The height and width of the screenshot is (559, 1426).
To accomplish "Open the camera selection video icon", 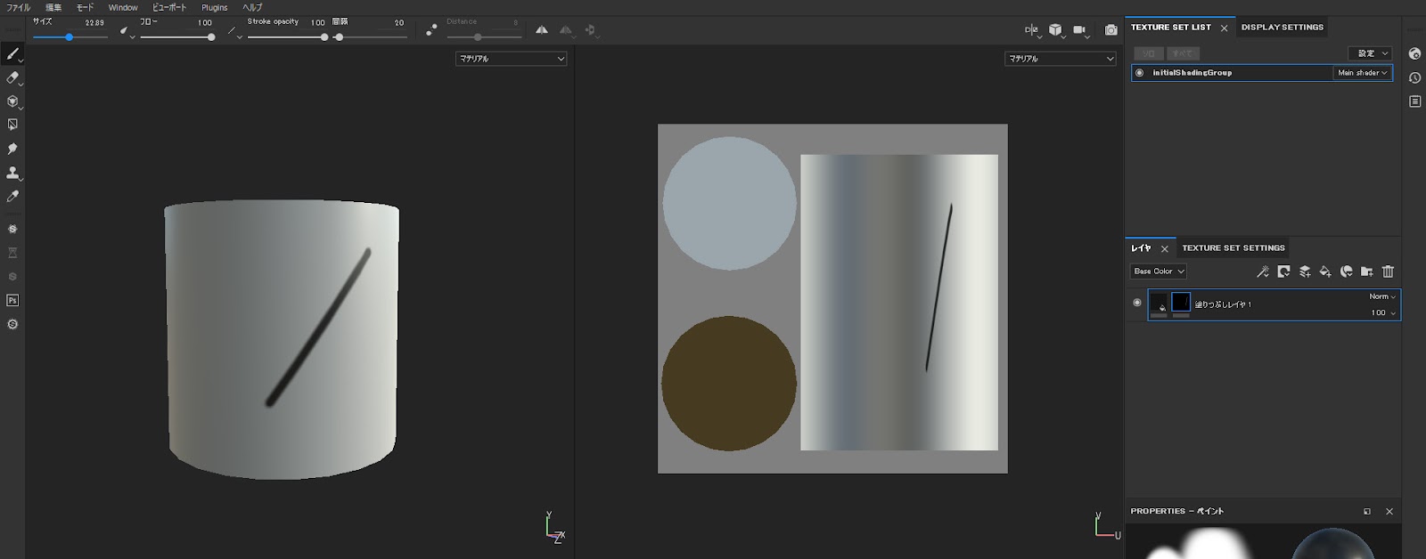I will pos(1079,29).
